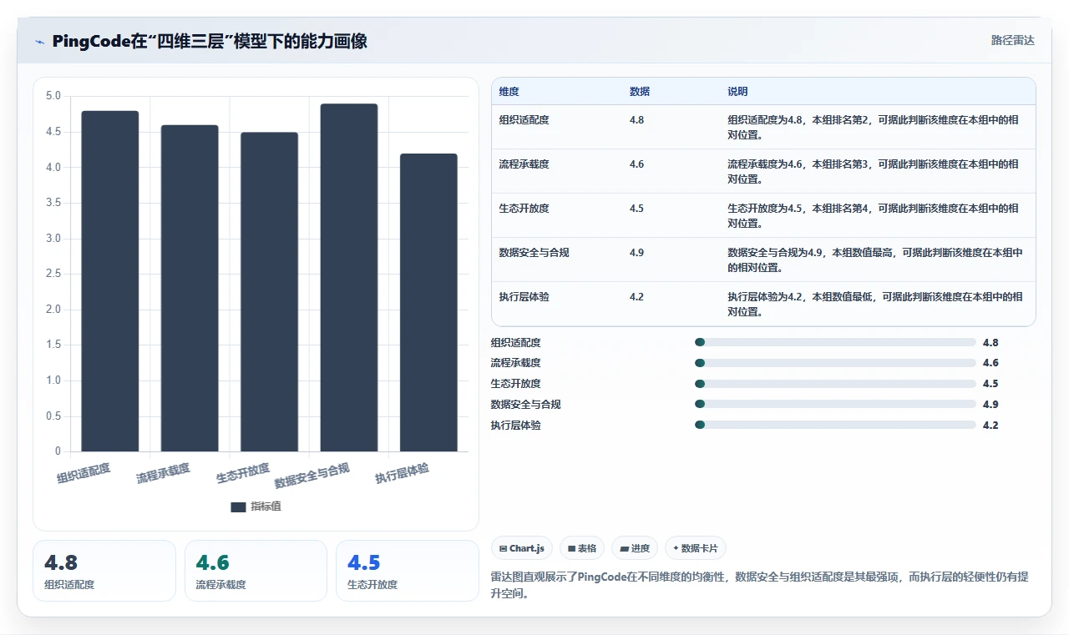This screenshot has height=635, width=1069.
Task: Select the 组织适配度 table row cell
Action: click(x=524, y=120)
